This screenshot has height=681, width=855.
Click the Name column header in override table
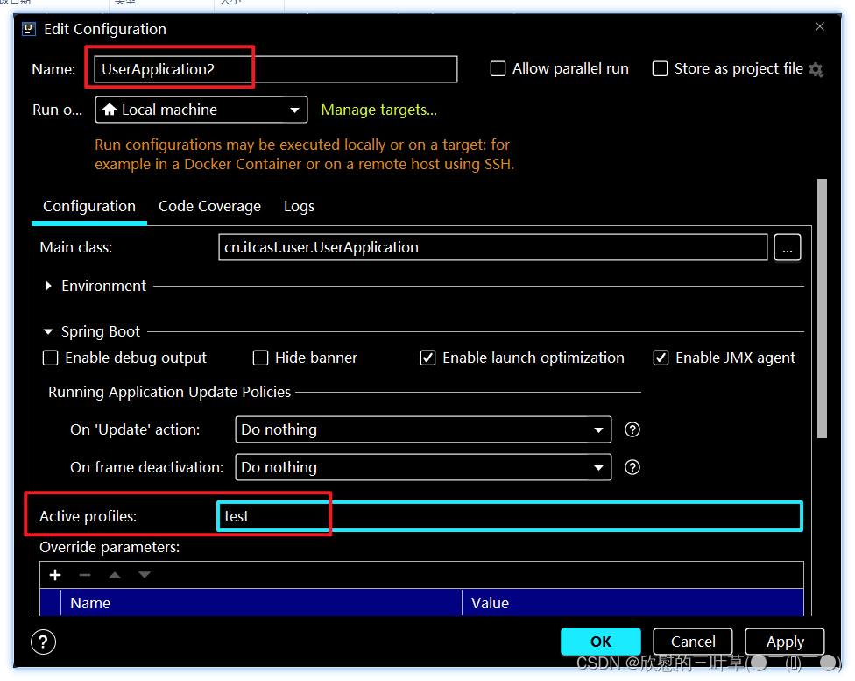[x=261, y=603]
